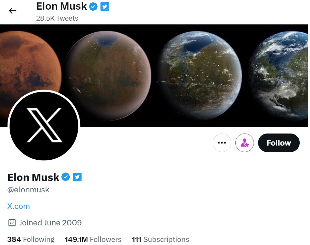Viewport: 310px width, 245px height.
Task: Click the purple subscribe icon button
Action: click(x=245, y=143)
